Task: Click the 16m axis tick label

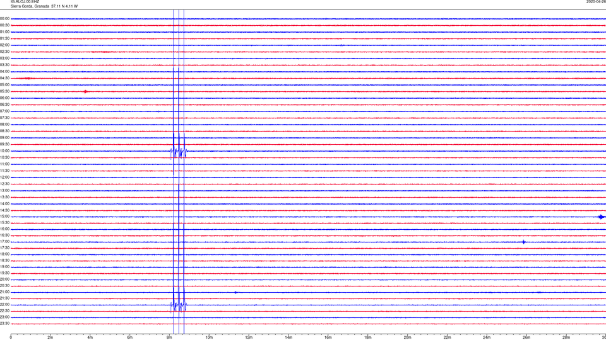Action: 328,337
